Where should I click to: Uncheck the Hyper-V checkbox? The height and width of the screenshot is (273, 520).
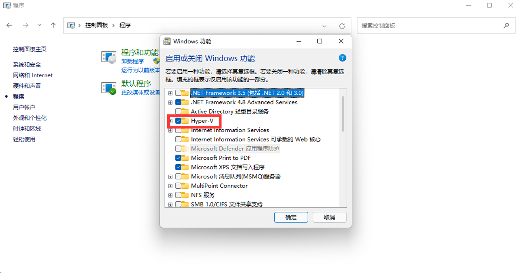coord(178,121)
